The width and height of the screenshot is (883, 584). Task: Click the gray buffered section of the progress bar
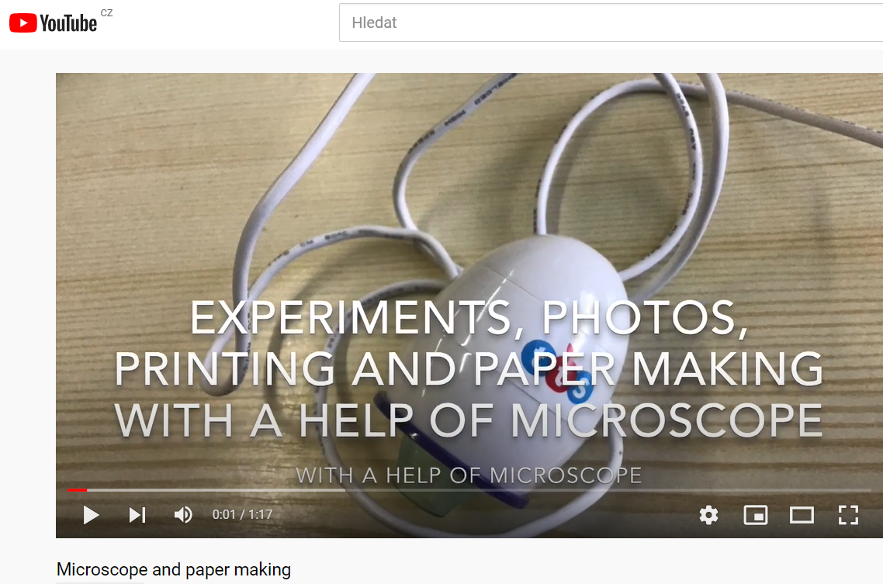click(x=216, y=490)
